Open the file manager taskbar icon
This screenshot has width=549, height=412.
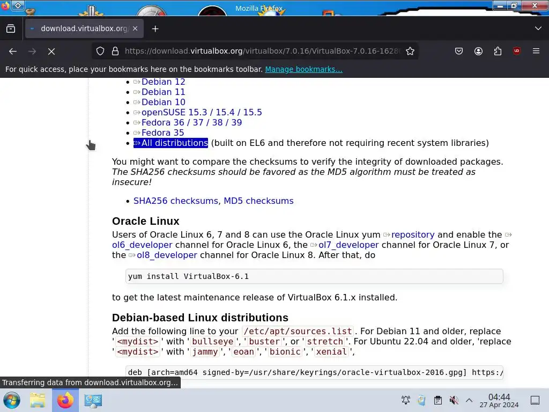tap(38, 400)
